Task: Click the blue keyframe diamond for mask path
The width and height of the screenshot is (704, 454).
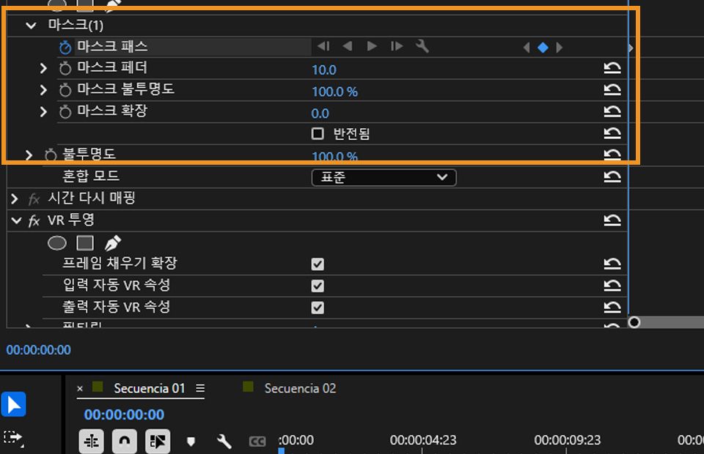Action: coord(543,45)
